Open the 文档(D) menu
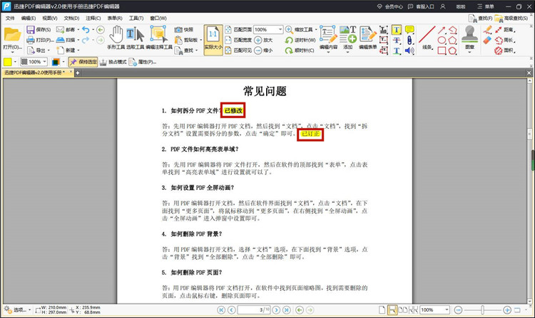Screen dimensions: 535x318 (71, 18)
